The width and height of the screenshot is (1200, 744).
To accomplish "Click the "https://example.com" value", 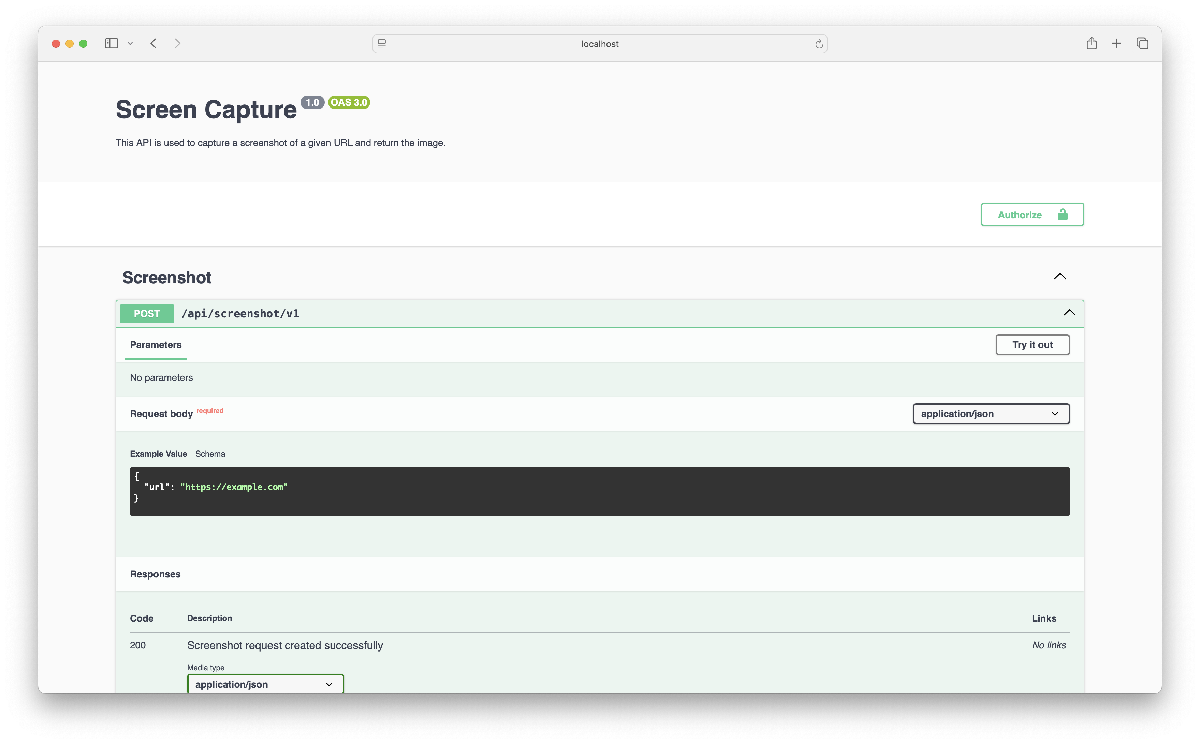I will pyautogui.click(x=234, y=487).
